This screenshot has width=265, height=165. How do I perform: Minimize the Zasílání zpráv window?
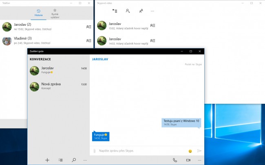(182, 51)
